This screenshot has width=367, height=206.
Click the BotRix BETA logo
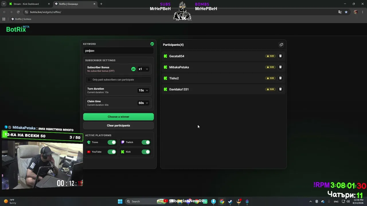(18, 29)
